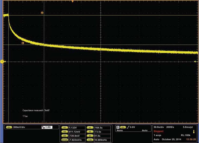Click the 300mV/div vertical scale readout
Image resolution: width=199 pixels, height=143 pixels.
[x=19, y=127]
